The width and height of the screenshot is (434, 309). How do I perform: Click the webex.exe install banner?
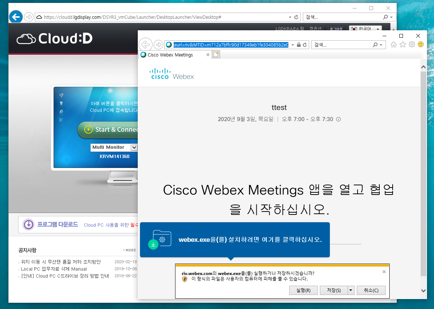pos(235,240)
